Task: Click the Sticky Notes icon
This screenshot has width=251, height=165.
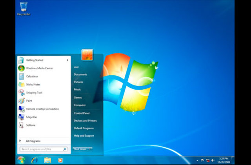Action: 22,85
